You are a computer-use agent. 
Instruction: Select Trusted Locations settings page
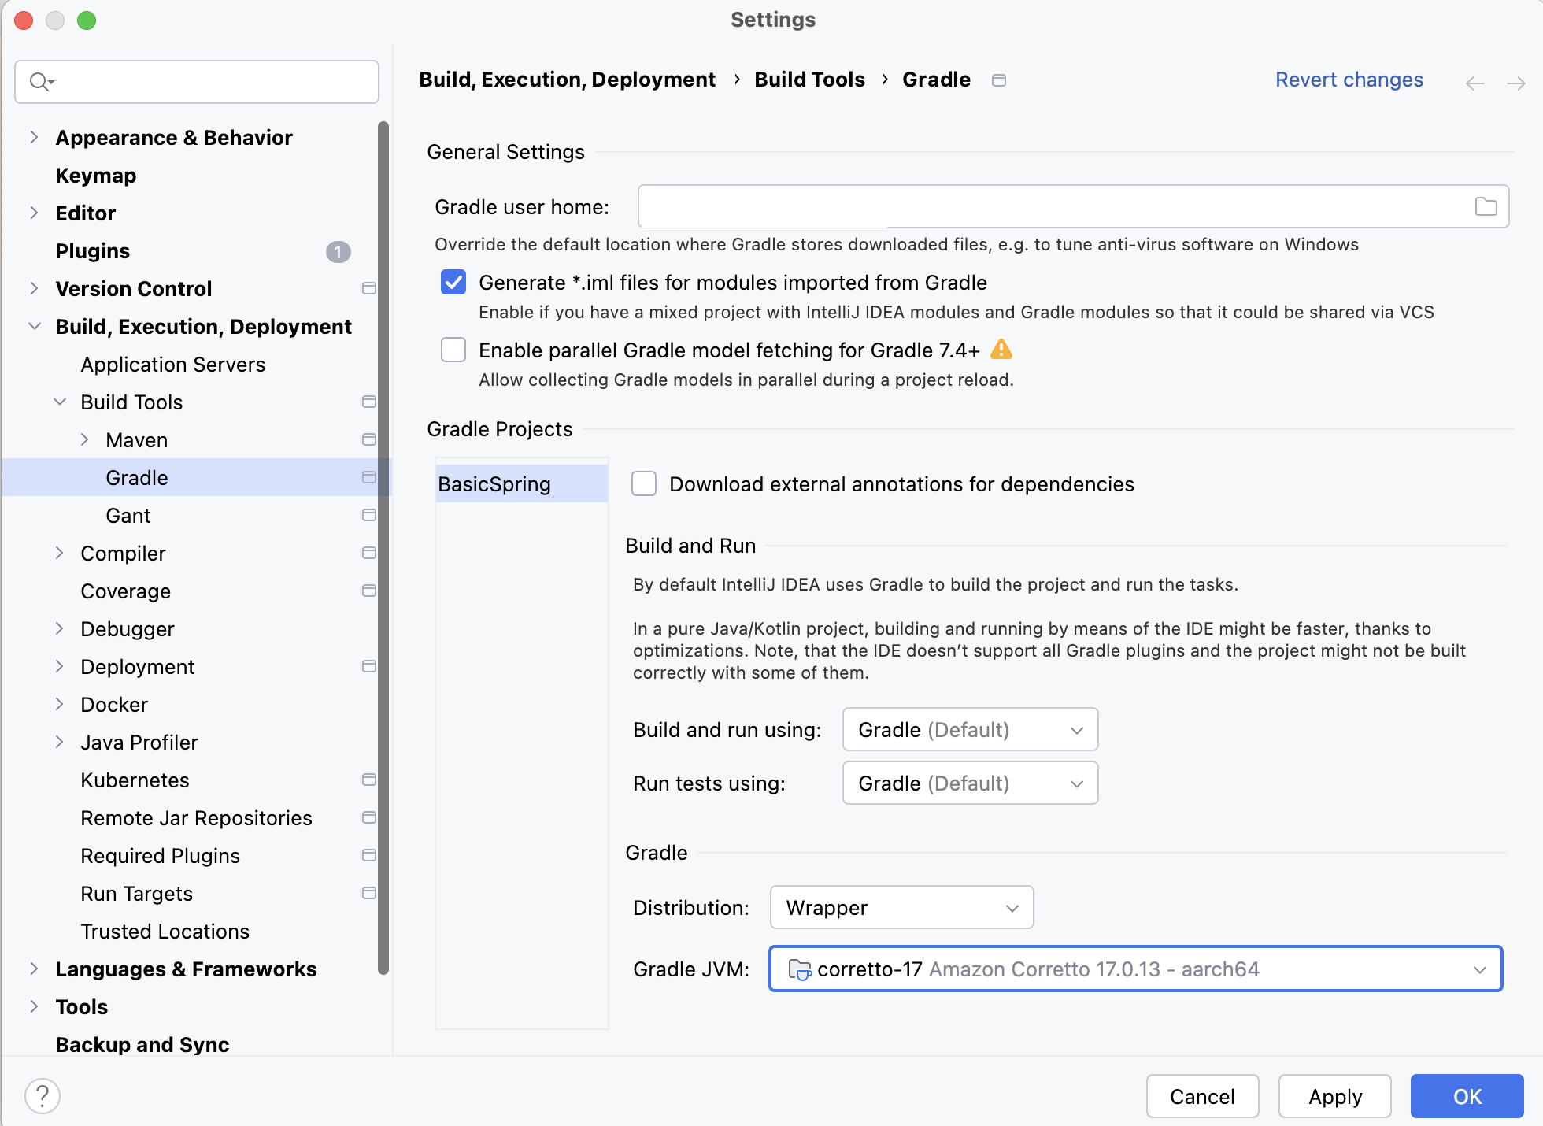point(165,932)
